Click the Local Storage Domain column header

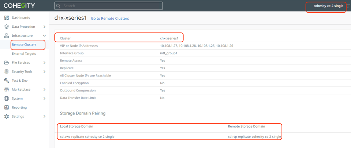click(76, 126)
